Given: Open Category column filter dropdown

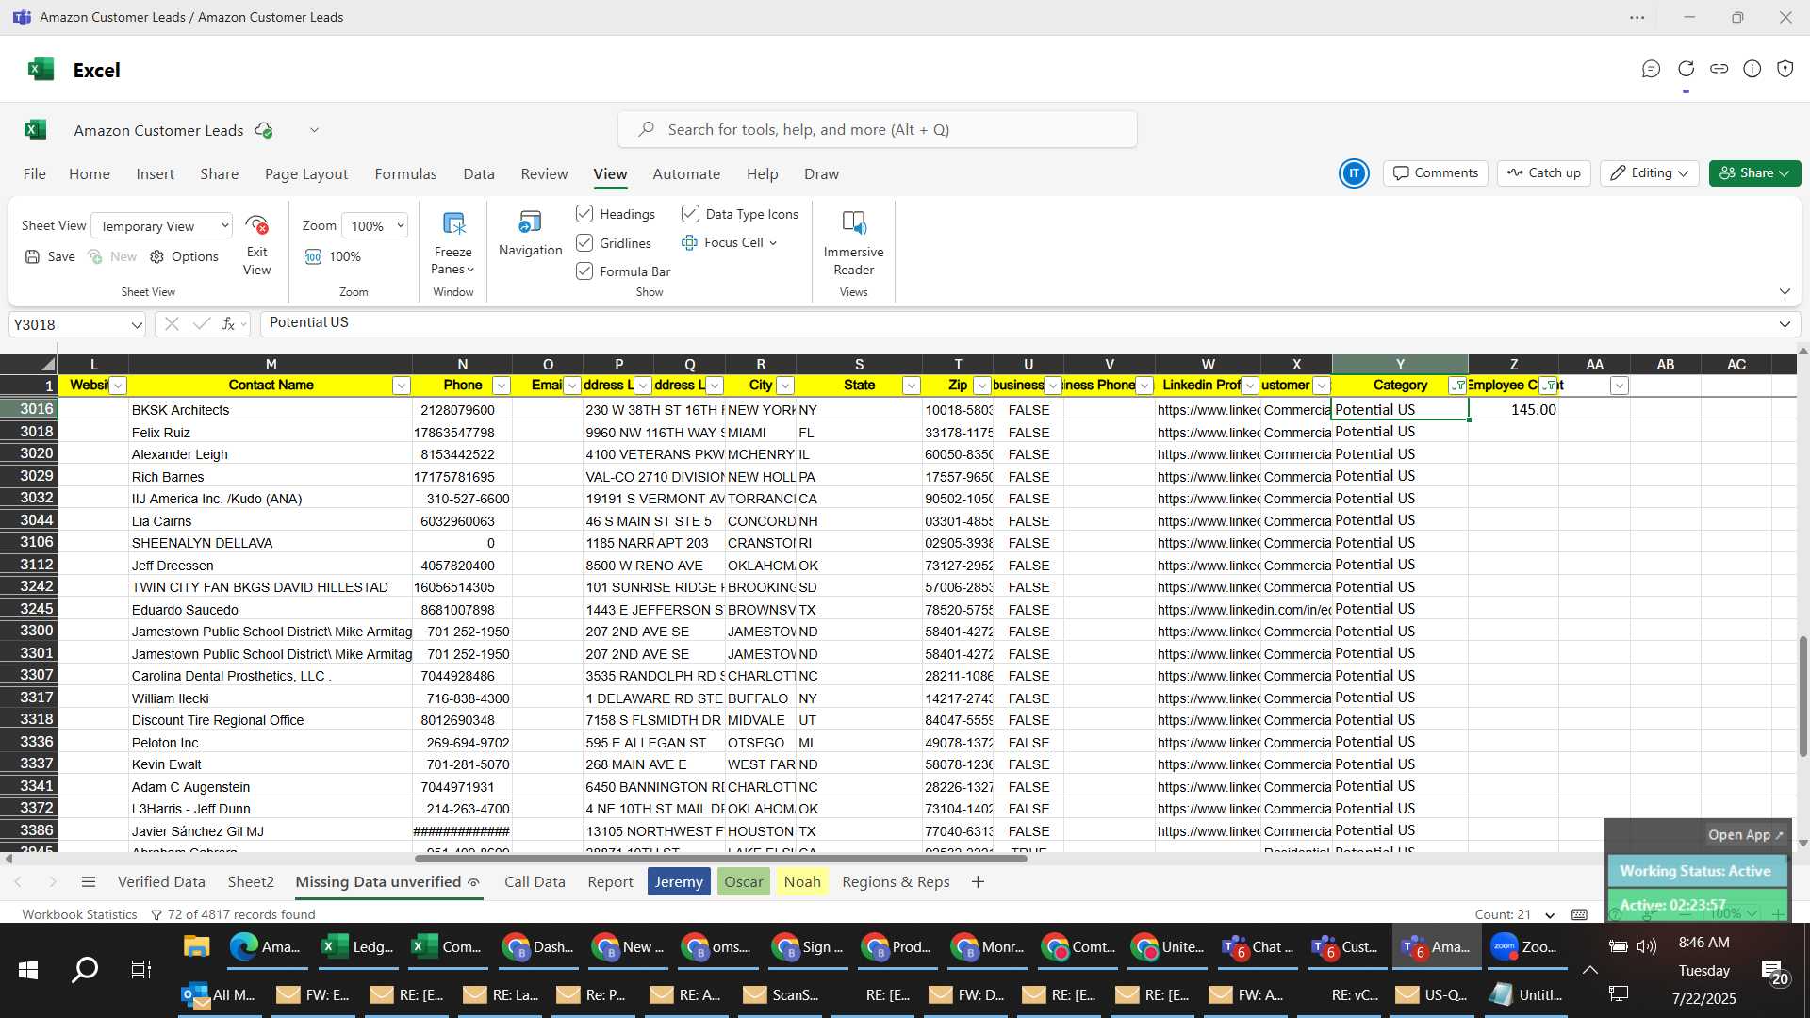Looking at the screenshot, I should (x=1457, y=386).
